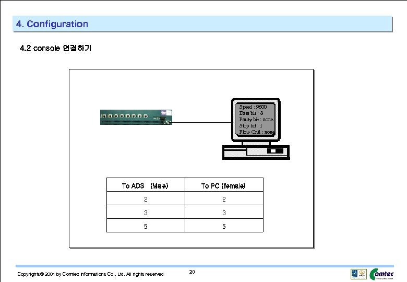Select 'Stop bit : 1' text

[x=251, y=125]
